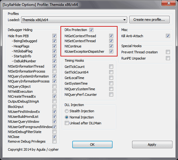Screen dimensions: 178x160
Task: Toggle the NtUserBuildHwndList checkbox
Action: [54, 117]
